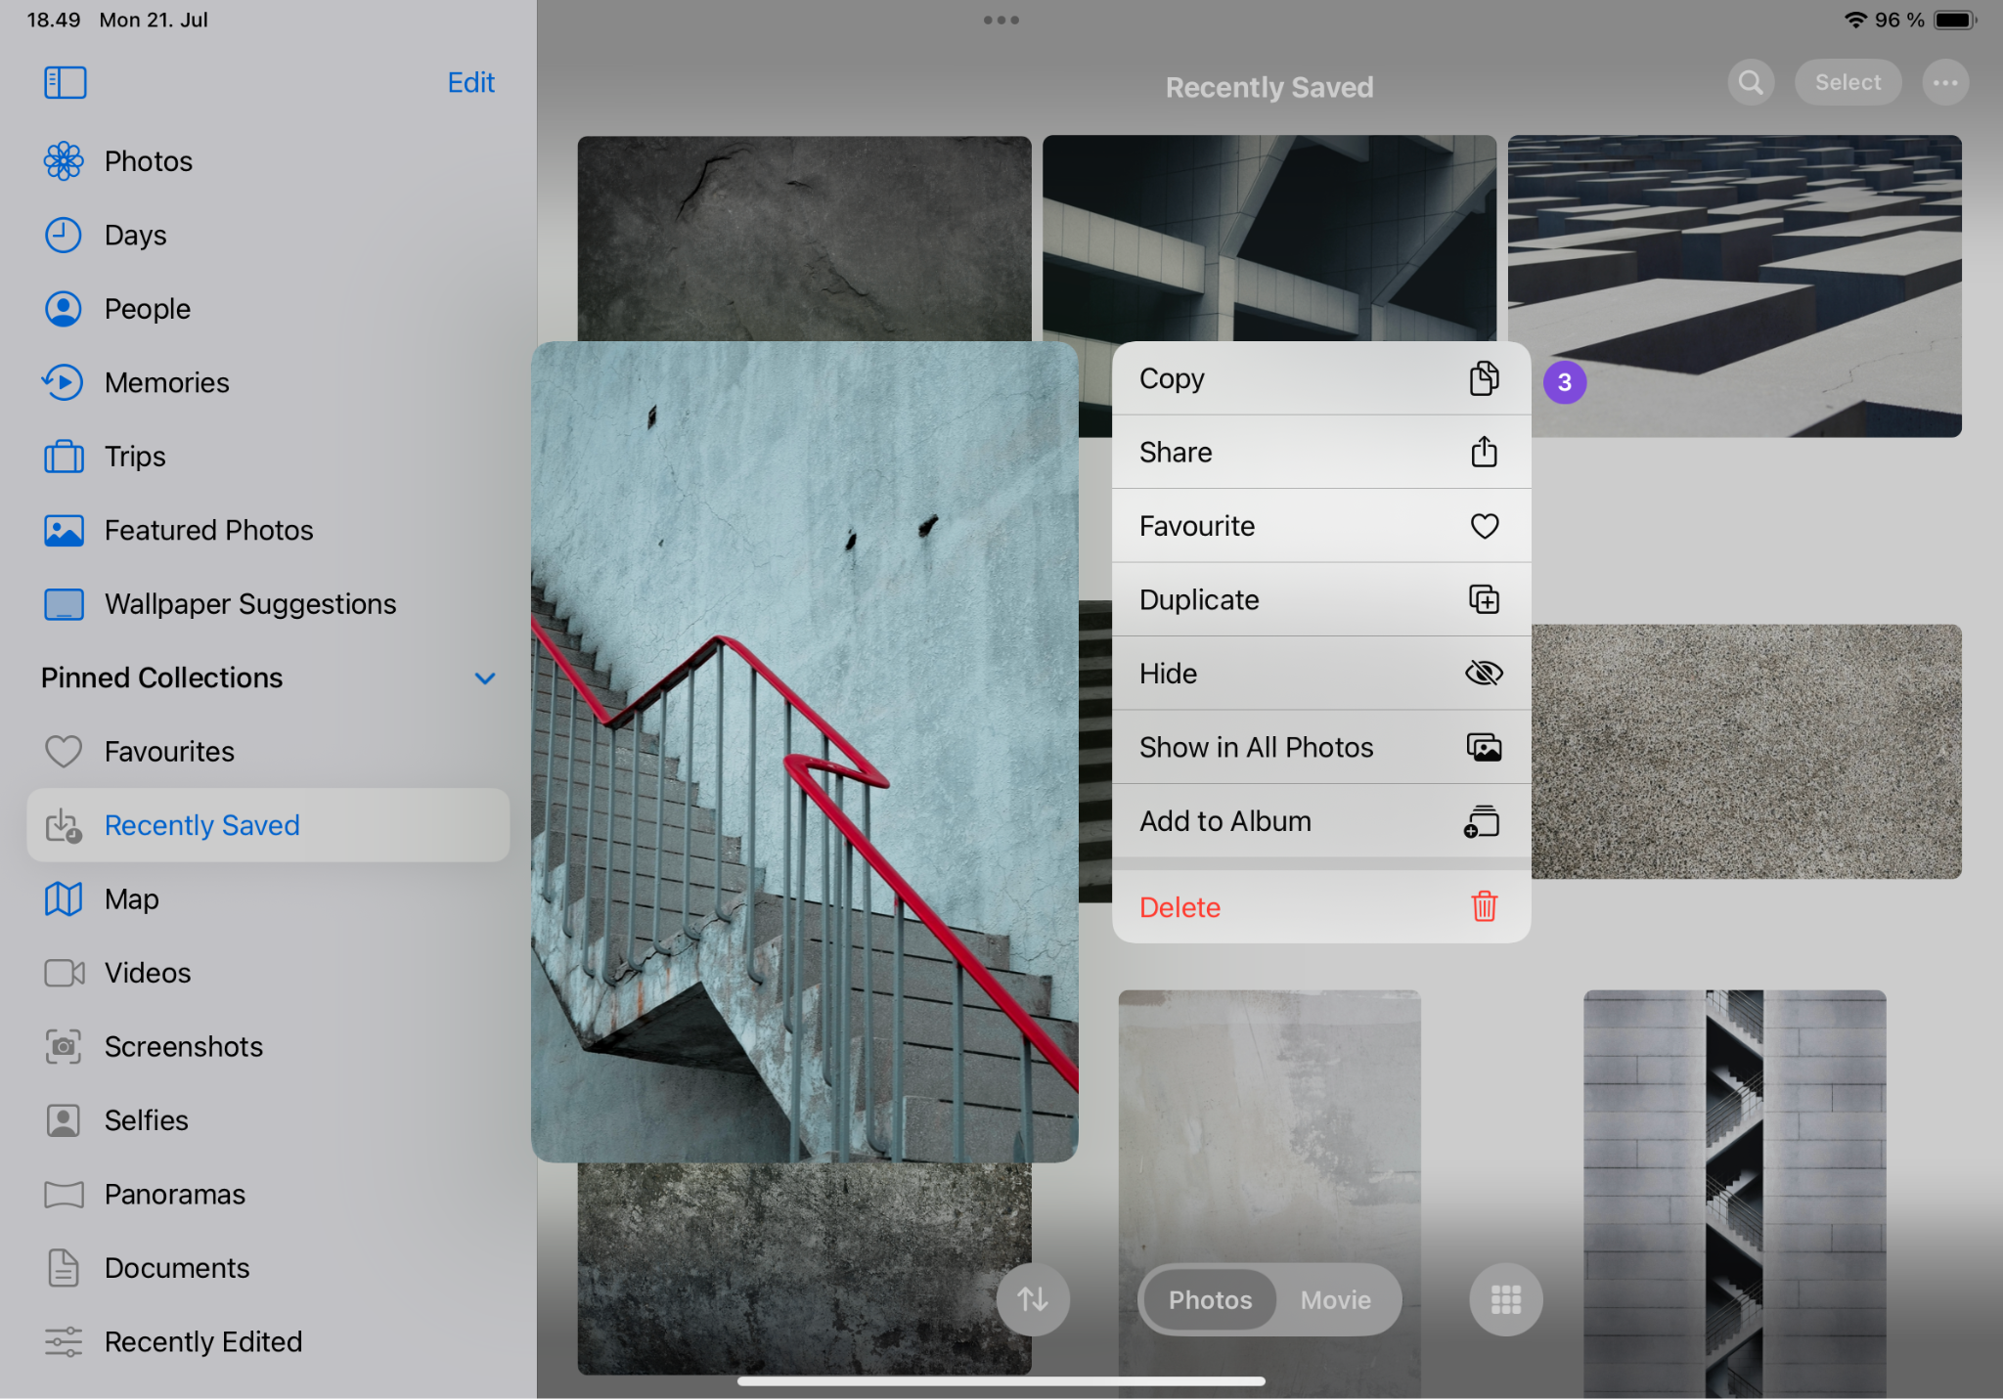The height and width of the screenshot is (1399, 2003).
Task: Choose Duplicate from the context menu
Action: [1321, 599]
